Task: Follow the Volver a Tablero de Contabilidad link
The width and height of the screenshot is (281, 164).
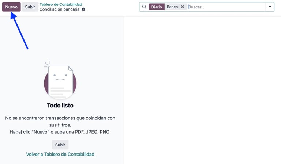Action: coord(60,154)
